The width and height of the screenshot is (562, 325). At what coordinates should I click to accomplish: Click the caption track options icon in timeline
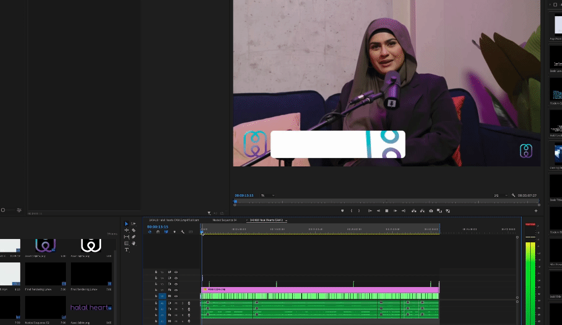point(190,232)
